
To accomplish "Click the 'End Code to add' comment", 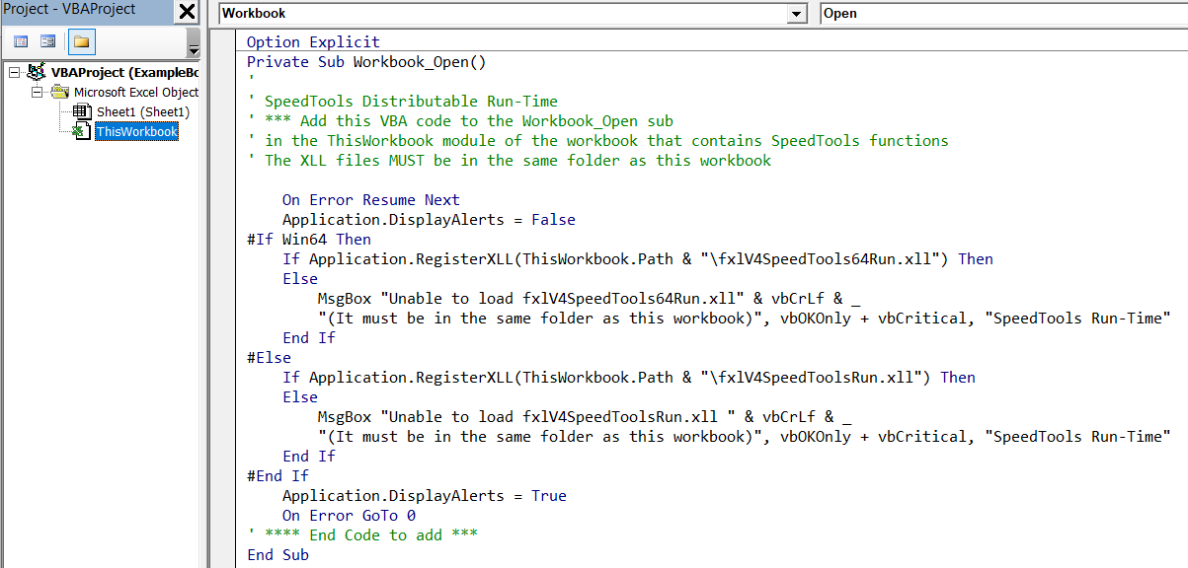I will (362, 535).
